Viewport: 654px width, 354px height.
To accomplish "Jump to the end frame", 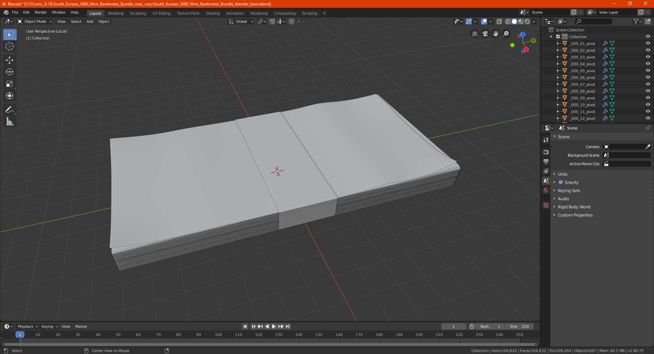I will (287, 326).
